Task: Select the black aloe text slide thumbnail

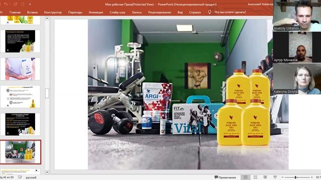Action: (20, 41)
